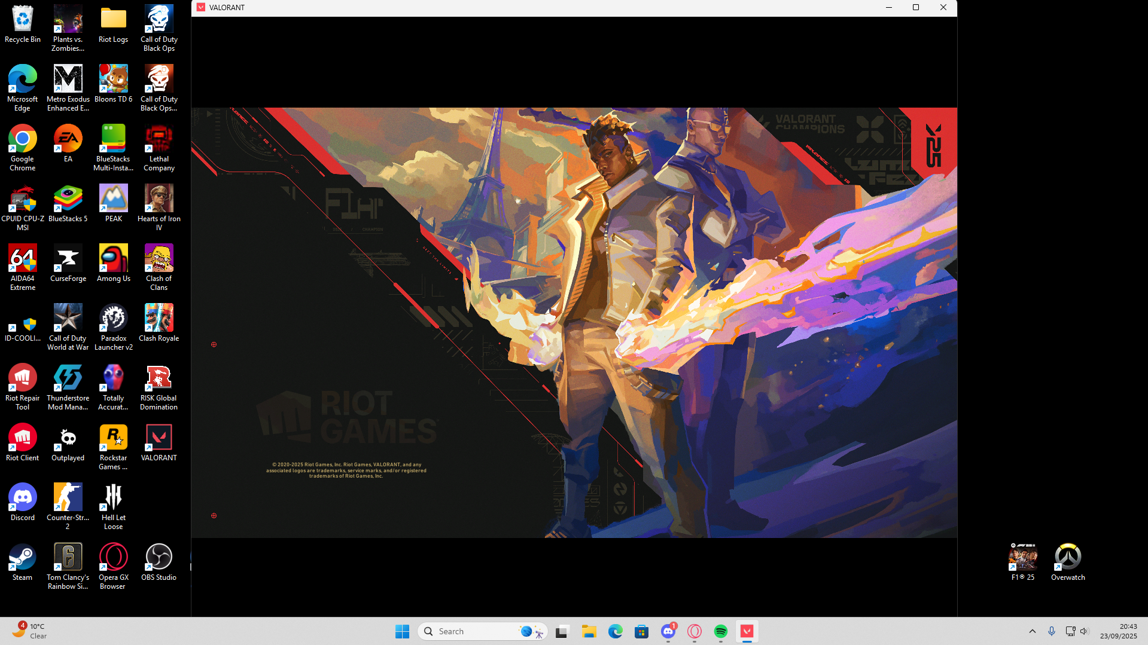
Task: Minimize the VALORANT window
Action: point(889,8)
